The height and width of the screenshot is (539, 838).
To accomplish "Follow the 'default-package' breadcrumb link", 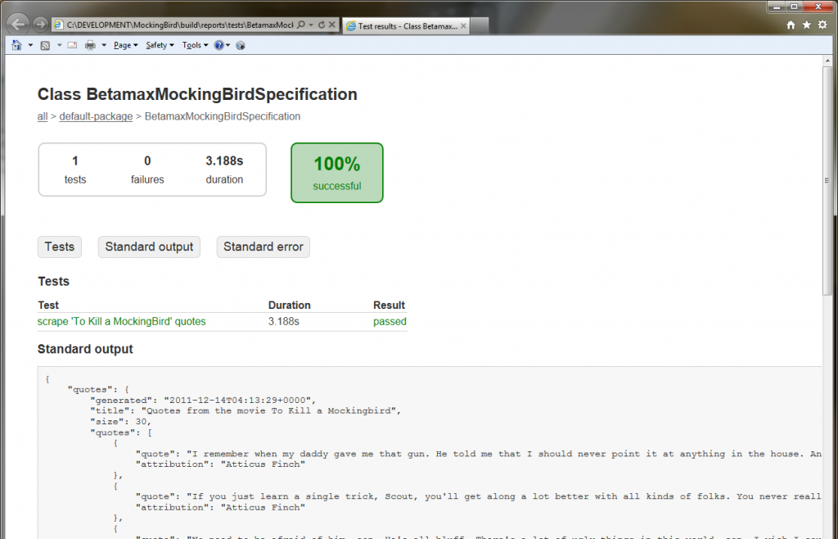I will coord(96,116).
